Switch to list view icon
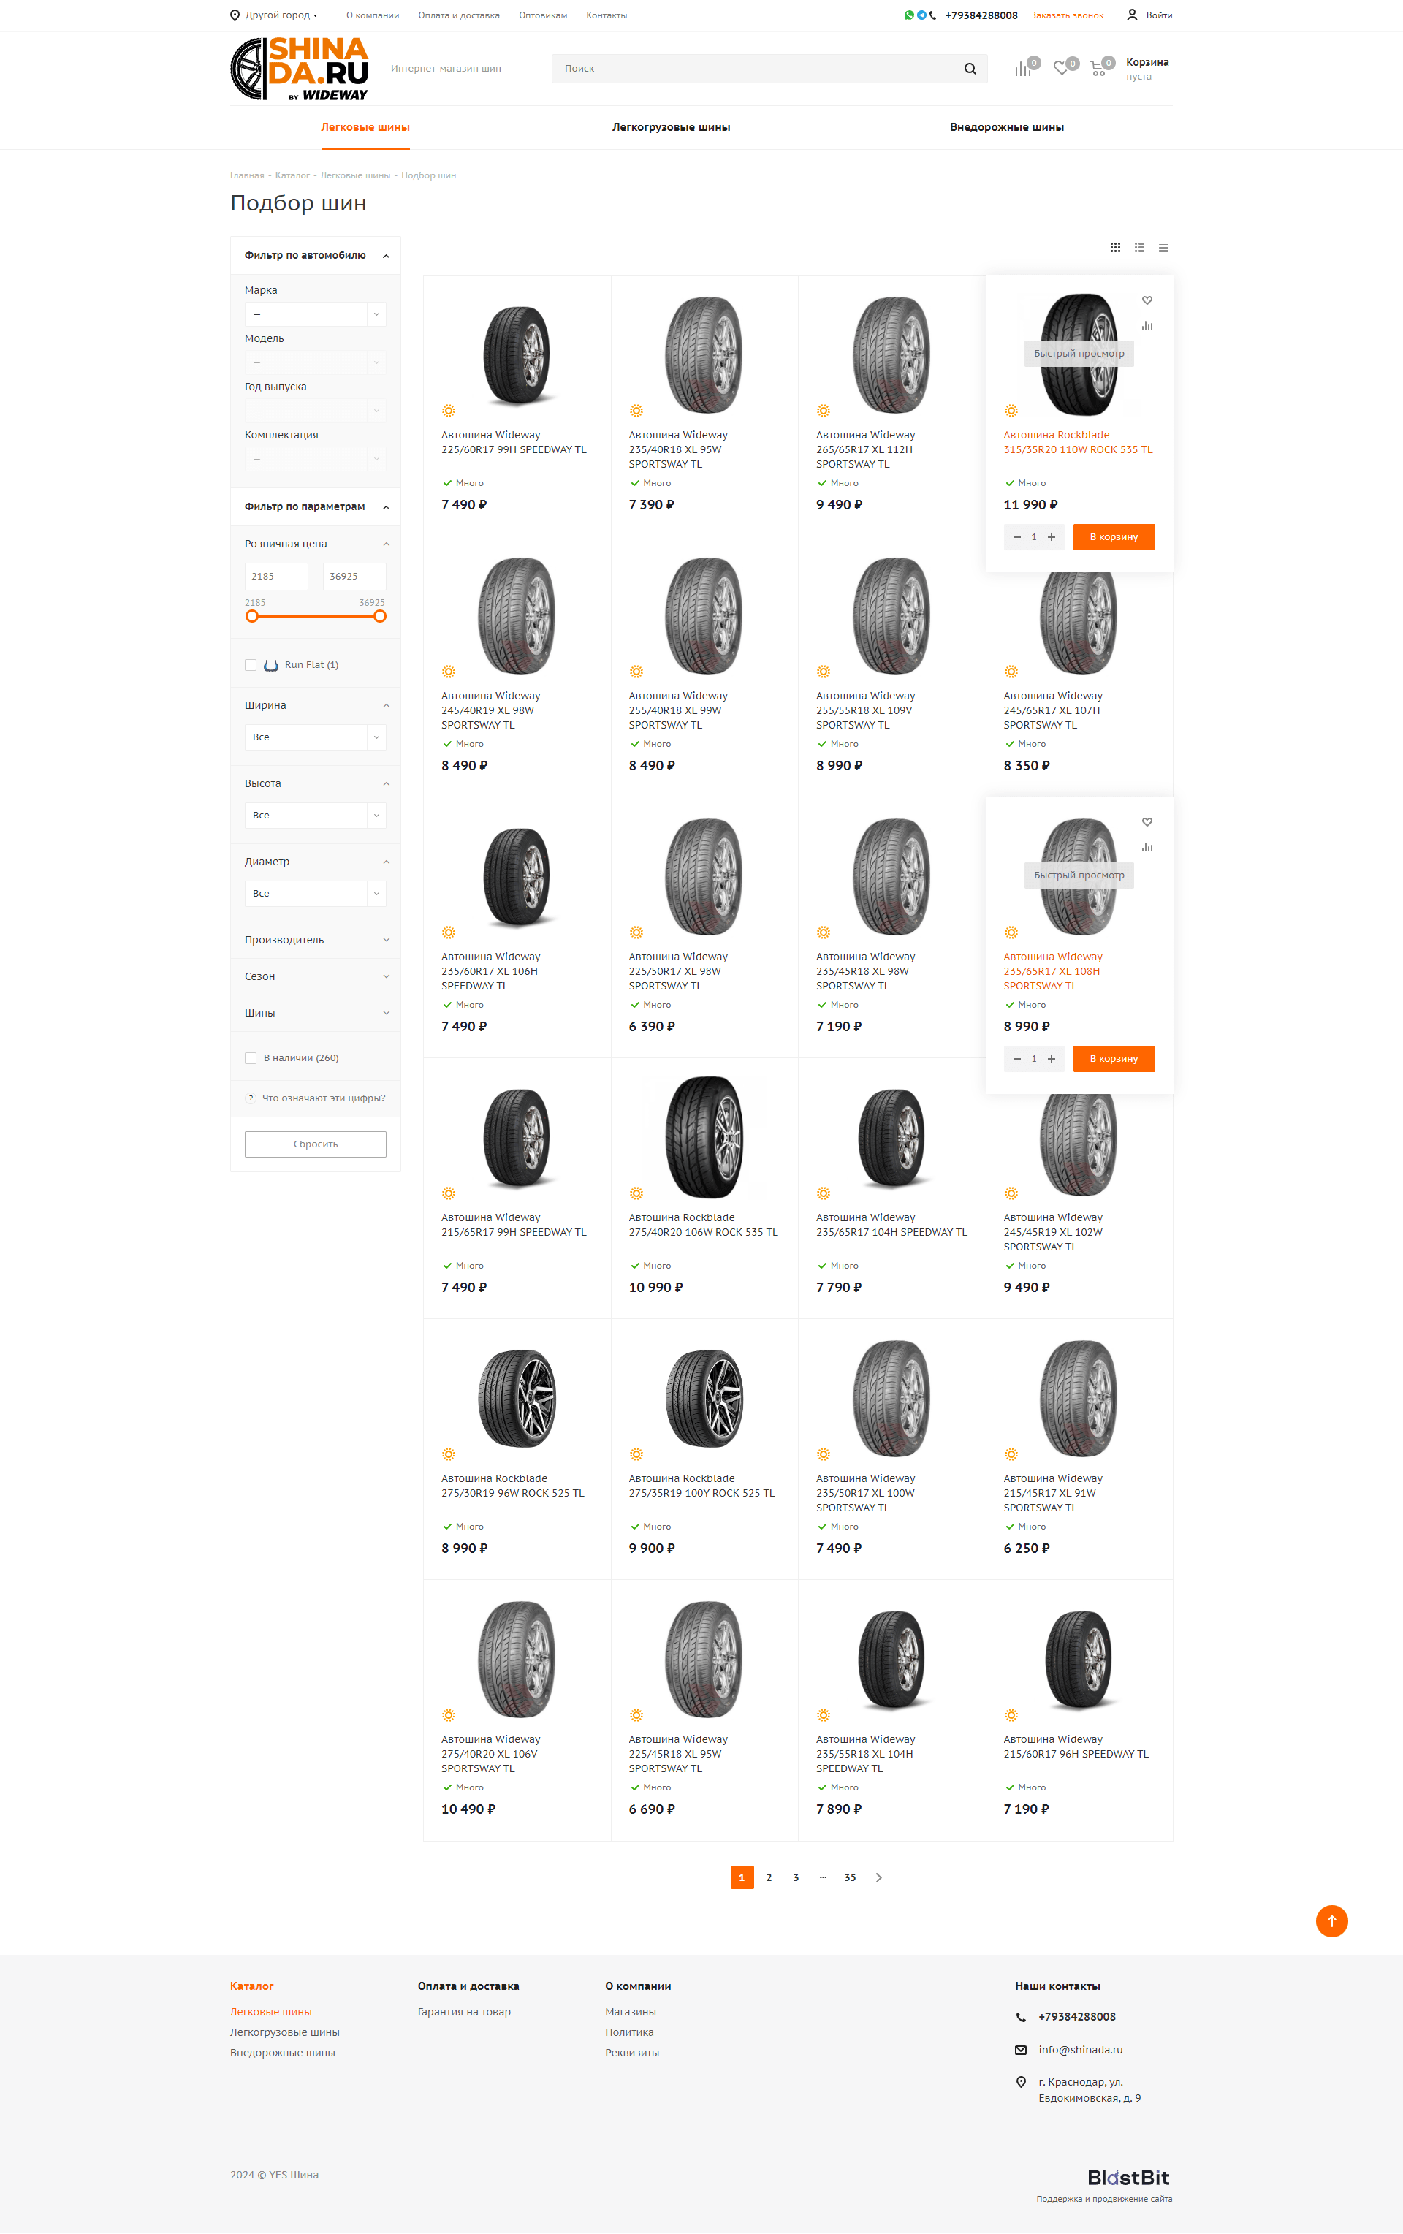Viewport: 1403px width, 2234px height. [1139, 247]
